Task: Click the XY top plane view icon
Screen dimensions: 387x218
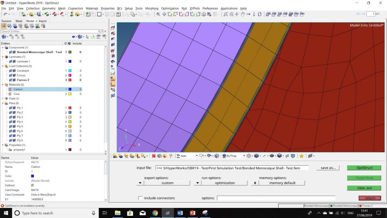Action: point(170,14)
